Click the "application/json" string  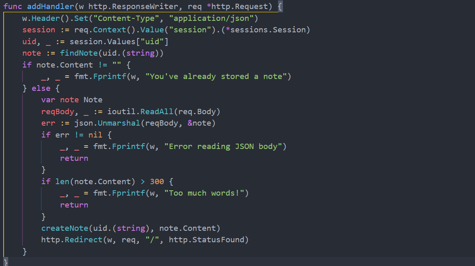211,18
